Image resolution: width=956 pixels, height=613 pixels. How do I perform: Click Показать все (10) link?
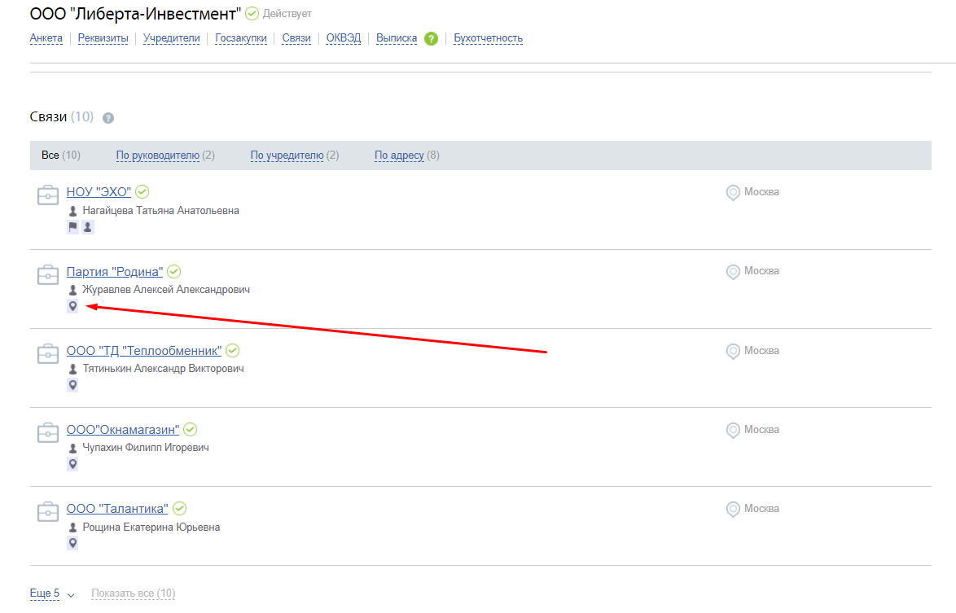pyautogui.click(x=134, y=593)
